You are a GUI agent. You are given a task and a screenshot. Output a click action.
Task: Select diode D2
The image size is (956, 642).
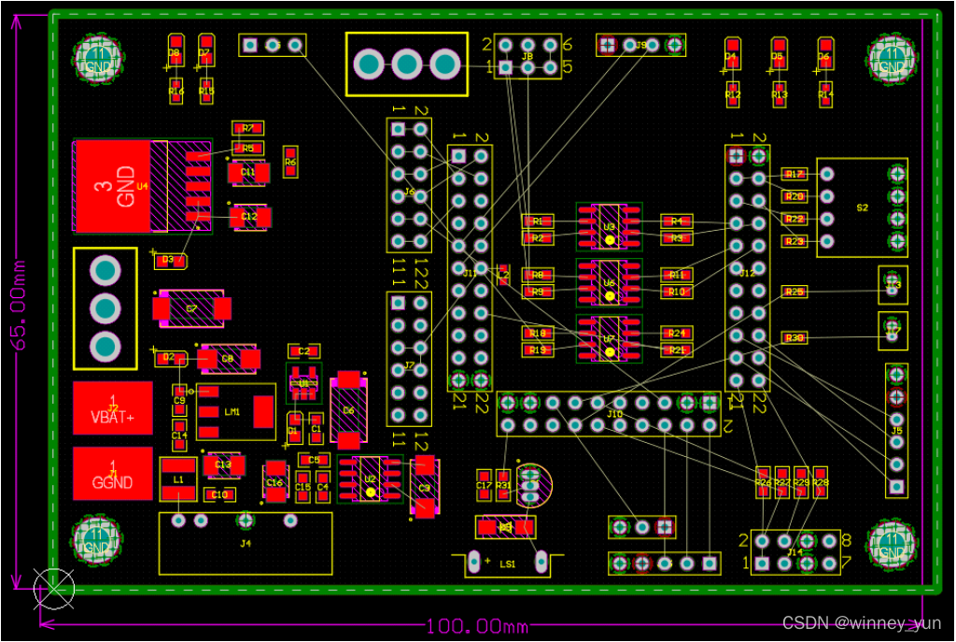coord(170,358)
